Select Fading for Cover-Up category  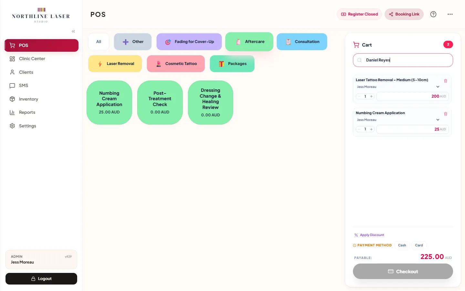tap(189, 42)
